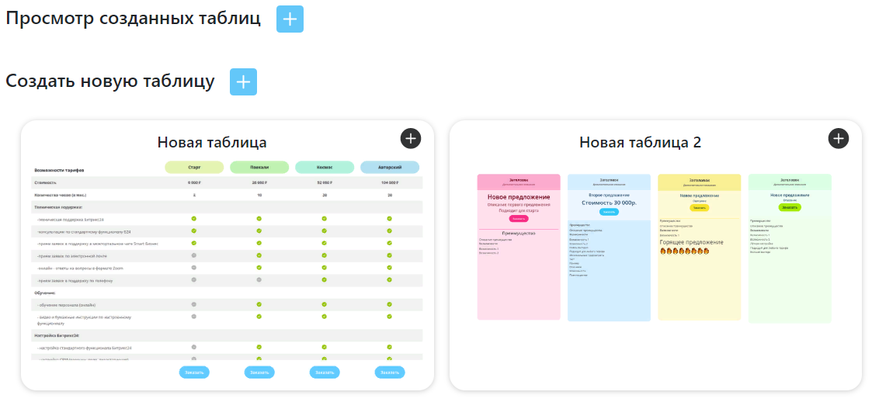This screenshot has width=872, height=409.
Task: Click the pink Заказать button in pink card
Action: (x=519, y=218)
